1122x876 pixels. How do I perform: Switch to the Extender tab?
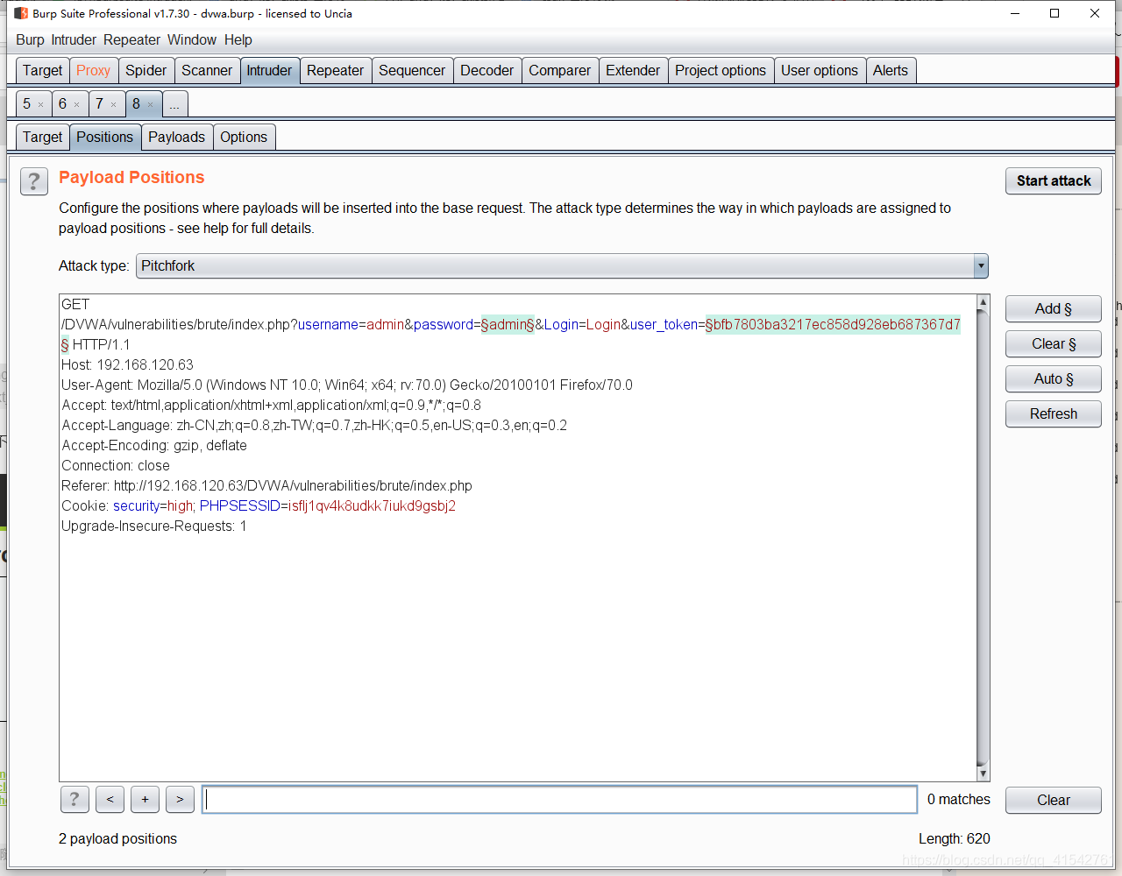633,70
